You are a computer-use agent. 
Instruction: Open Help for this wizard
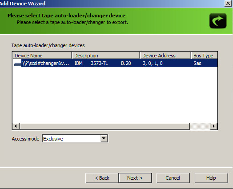click(211, 178)
